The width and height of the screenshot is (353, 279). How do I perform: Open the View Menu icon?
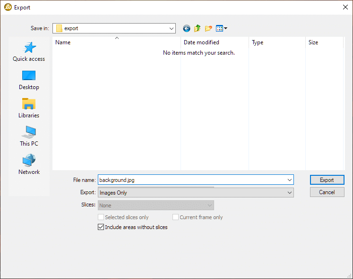tap(222, 28)
